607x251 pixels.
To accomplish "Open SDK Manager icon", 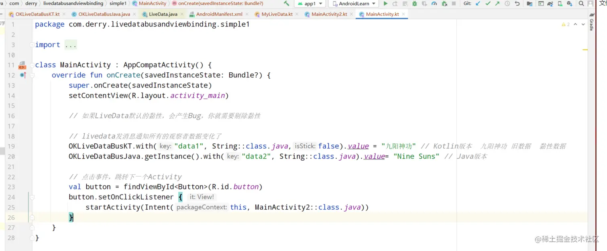I will tap(570, 4).
